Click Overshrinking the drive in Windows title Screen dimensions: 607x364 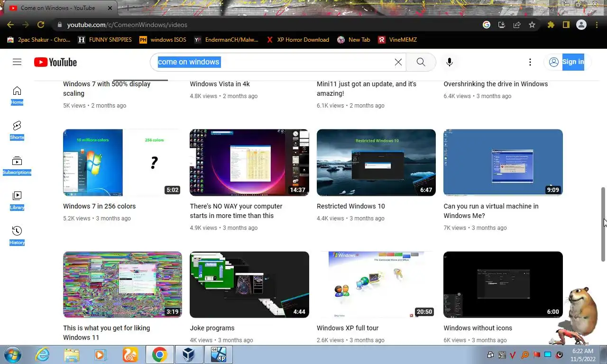(496, 84)
